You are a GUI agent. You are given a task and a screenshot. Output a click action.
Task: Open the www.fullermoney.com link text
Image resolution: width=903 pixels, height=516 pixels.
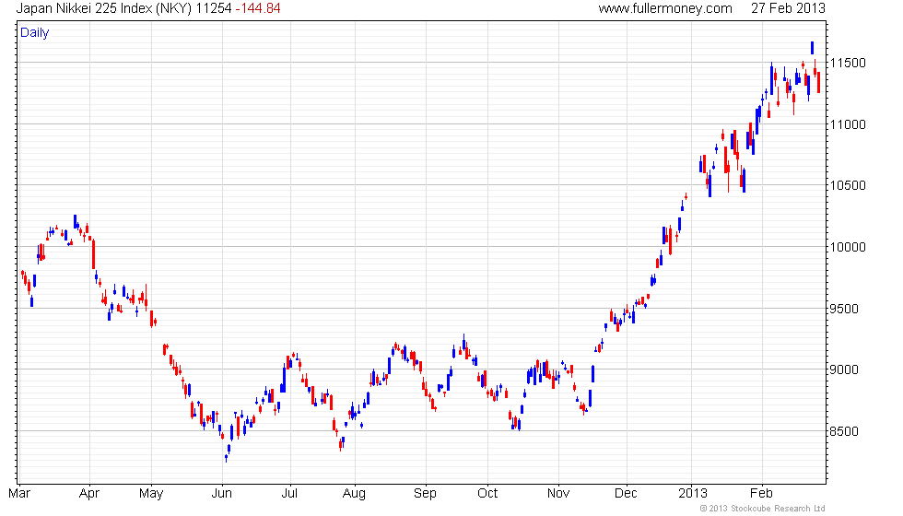coord(665,8)
